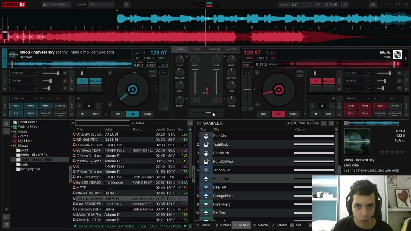Adjust DomKick sample volume slider
This screenshot has width=411, height=231.
point(314,136)
